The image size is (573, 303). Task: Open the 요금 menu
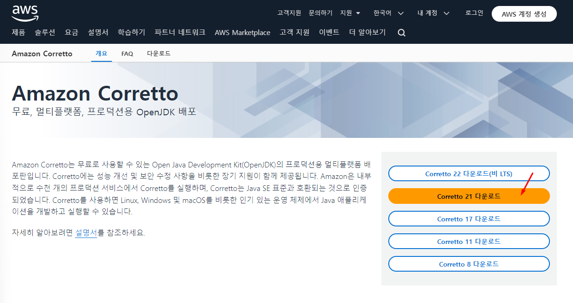tap(72, 32)
